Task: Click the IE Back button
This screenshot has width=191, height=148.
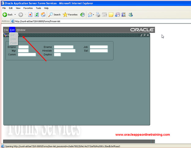Action: (8, 14)
